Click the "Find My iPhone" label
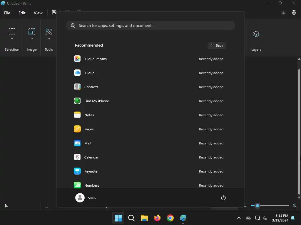This screenshot has width=301, height=225. [96, 101]
